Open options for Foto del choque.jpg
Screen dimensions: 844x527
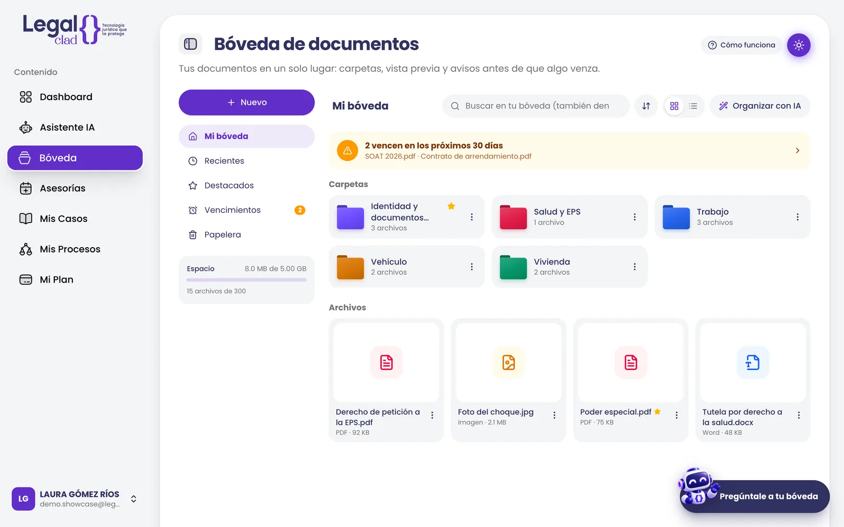point(554,415)
